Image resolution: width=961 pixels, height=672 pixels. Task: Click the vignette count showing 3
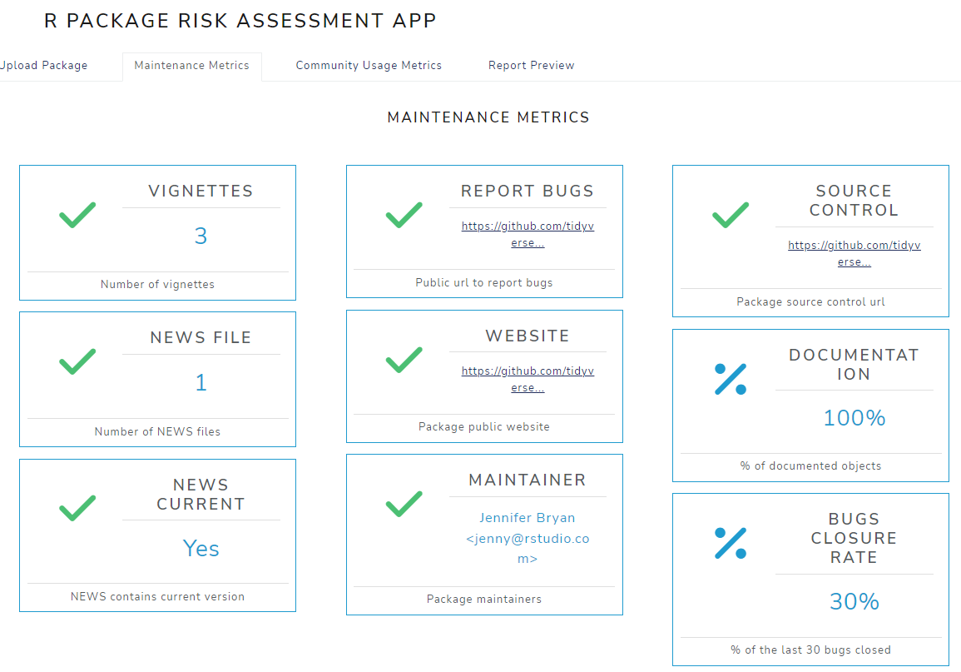pyautogui.click(x=201, y=236)
